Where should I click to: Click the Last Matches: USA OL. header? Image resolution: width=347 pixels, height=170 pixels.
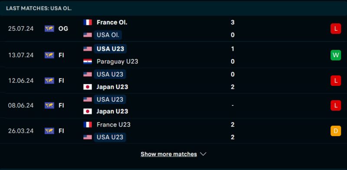tap(39, 8)
